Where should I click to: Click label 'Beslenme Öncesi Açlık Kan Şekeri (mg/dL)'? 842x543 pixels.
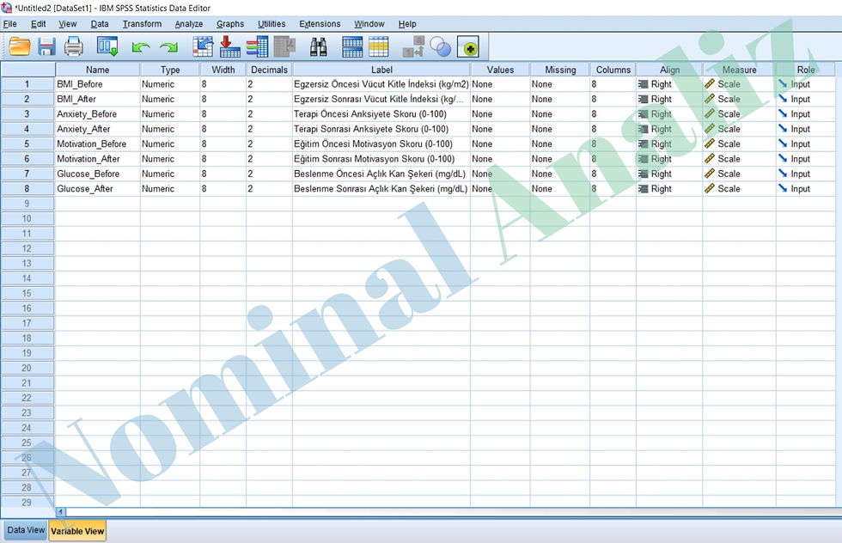click(x=379, y=174)
